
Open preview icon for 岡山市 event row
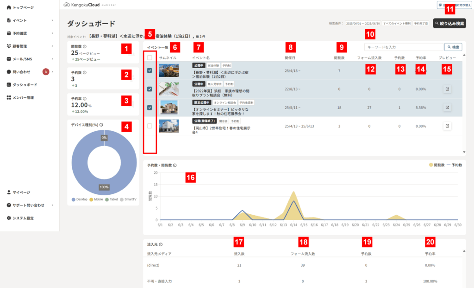tap(447, 125)
